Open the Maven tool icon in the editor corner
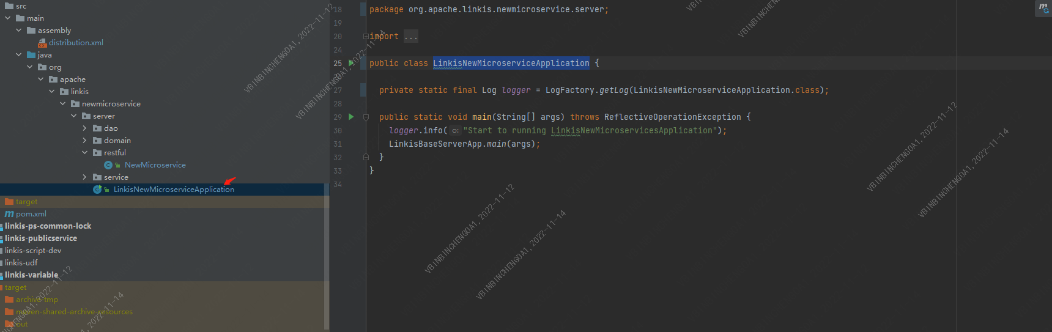 click(x=1043, y=8)
